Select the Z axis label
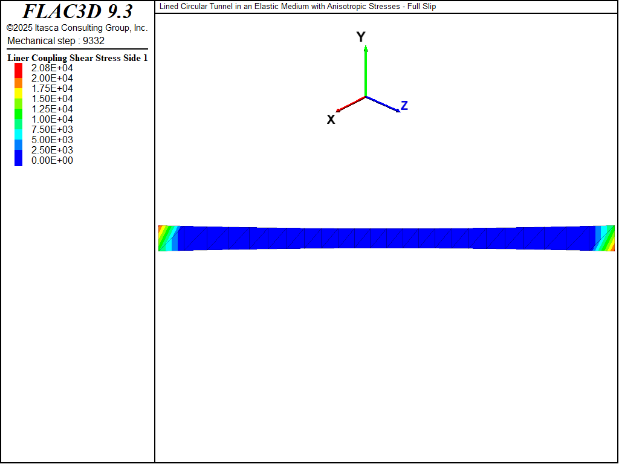 404,106
